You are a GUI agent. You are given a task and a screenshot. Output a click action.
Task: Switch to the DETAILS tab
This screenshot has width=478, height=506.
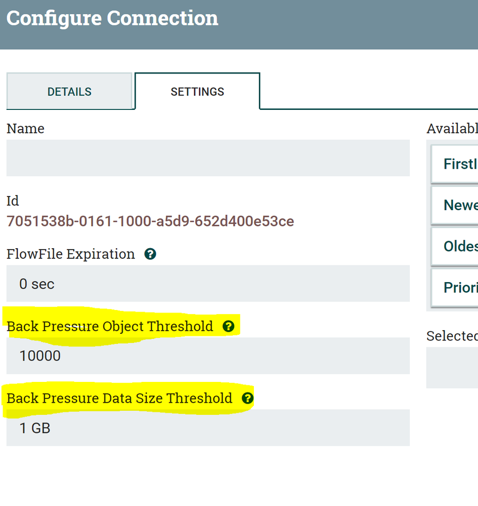point(69,92)
